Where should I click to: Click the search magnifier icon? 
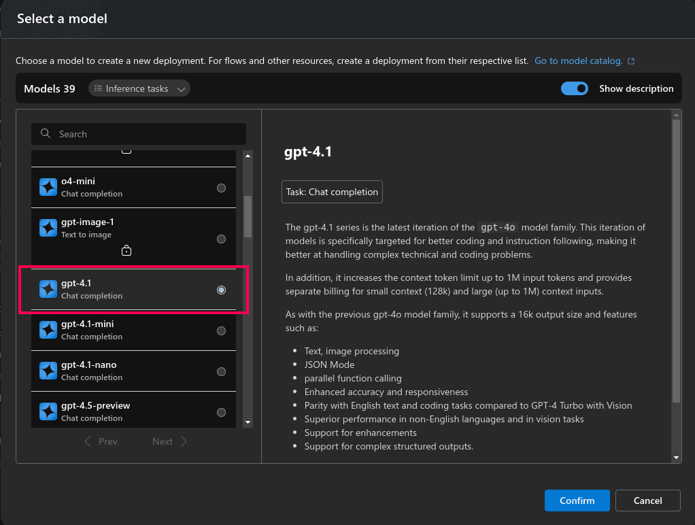(45, 134)
